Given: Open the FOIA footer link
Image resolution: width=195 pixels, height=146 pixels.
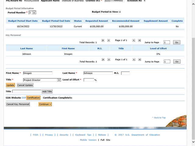Looking at the screenshot, I should 36,135.
